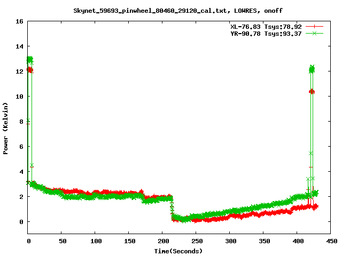342x256 pixels.
Task: Click the y-axis tick label 2
Action: pyautogui.click(x=21, y=197)
